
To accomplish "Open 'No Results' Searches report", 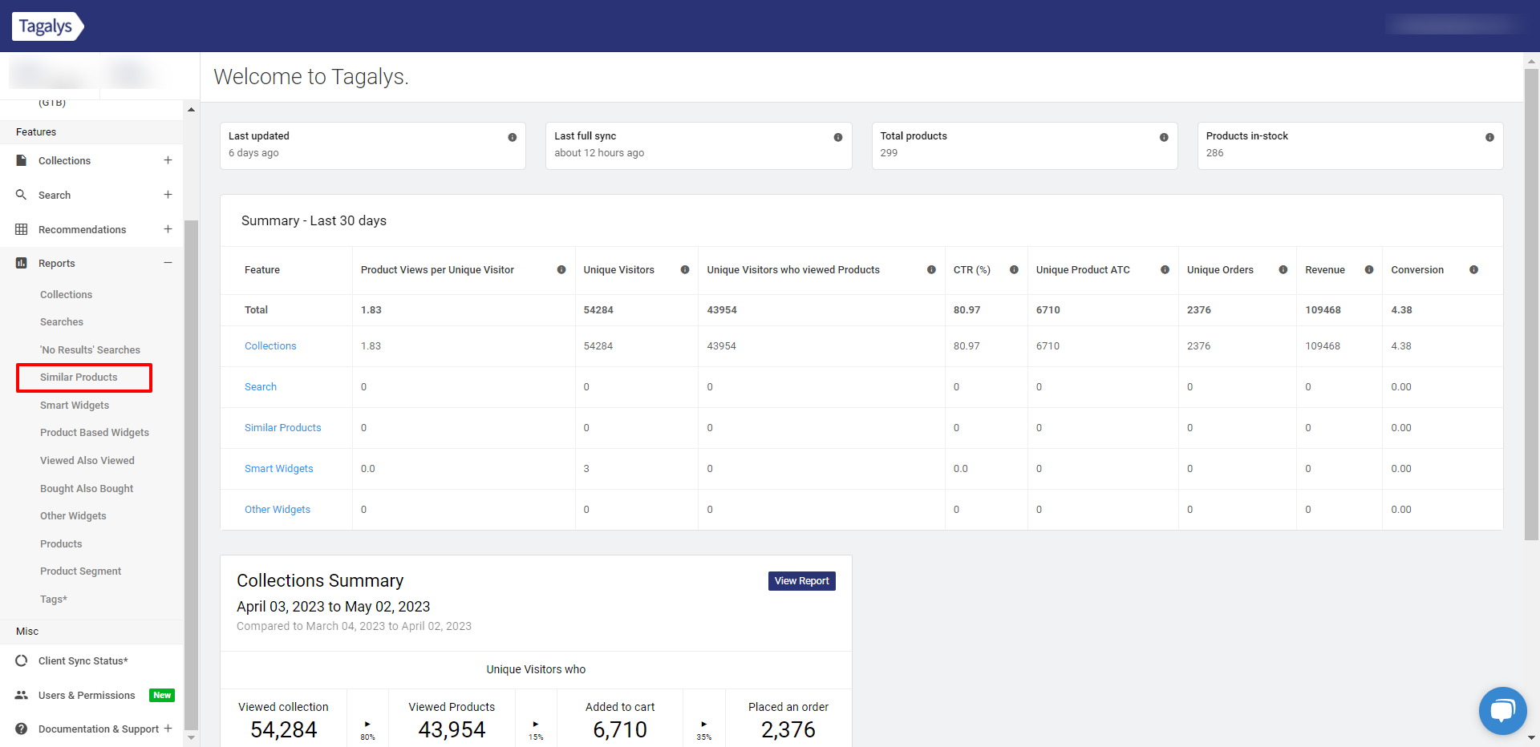I will [x=90, y=349].
